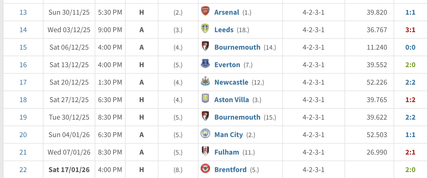Open the Brentford team link
Screen dimensions: 427x178
pyautogui.click(x=230, y=170)
